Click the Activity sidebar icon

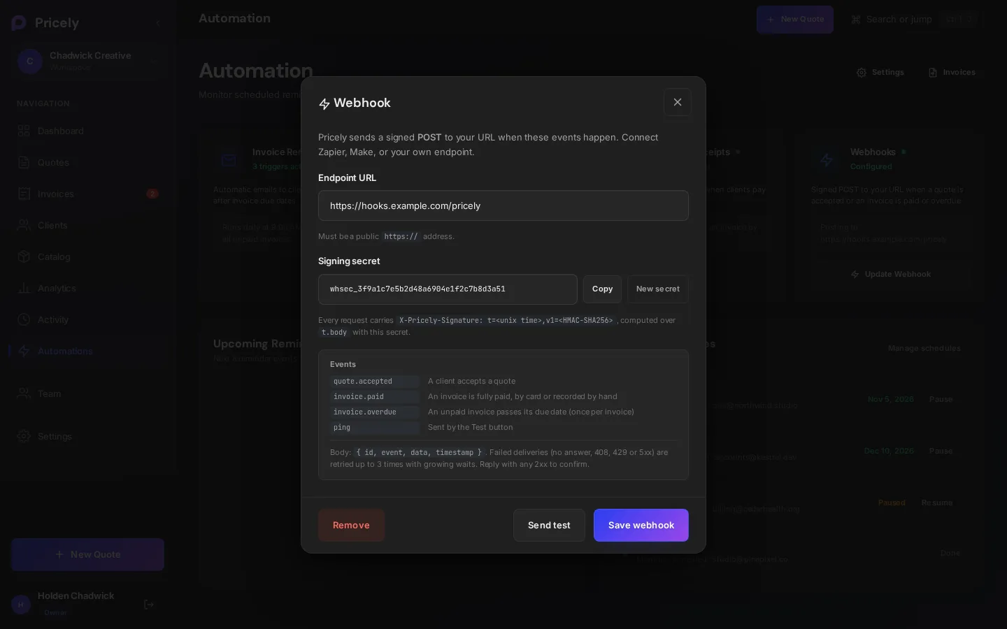pyautogui.click(x=24, y=319)
